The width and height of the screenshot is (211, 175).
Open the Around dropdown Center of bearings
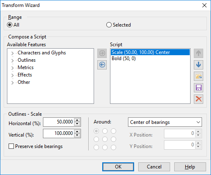[x=165, y=122]
